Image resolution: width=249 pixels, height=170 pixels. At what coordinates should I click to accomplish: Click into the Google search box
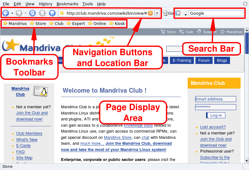click(x=216, y=13)
